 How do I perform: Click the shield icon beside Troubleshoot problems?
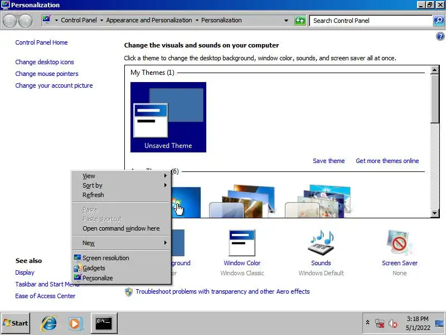pos(129,291)
